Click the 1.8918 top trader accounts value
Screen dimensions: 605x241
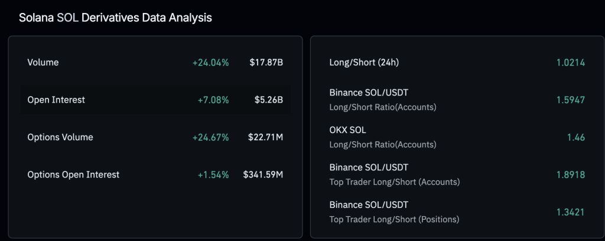pos(570,174)
